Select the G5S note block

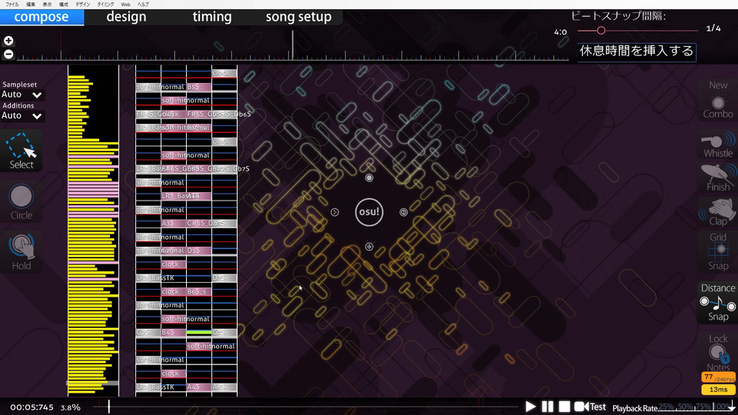pyautogui.click(x=148, y=333)
